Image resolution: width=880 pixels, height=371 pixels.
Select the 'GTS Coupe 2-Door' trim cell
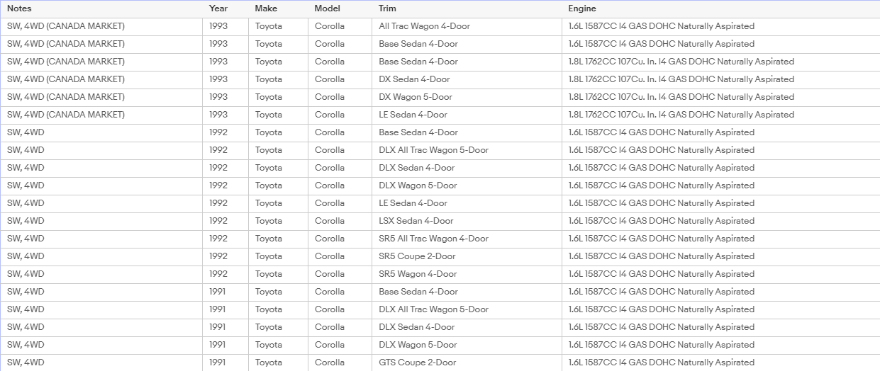click(x=467, y=363)
